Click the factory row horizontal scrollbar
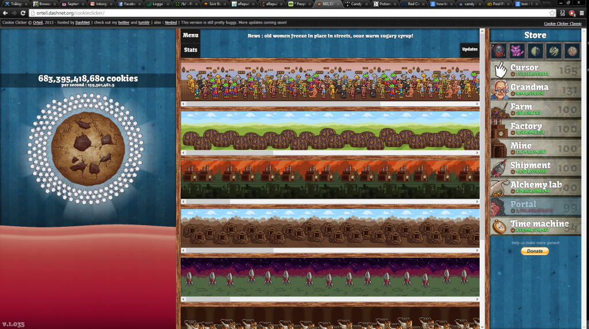589x329 pixels. (330, 202)
